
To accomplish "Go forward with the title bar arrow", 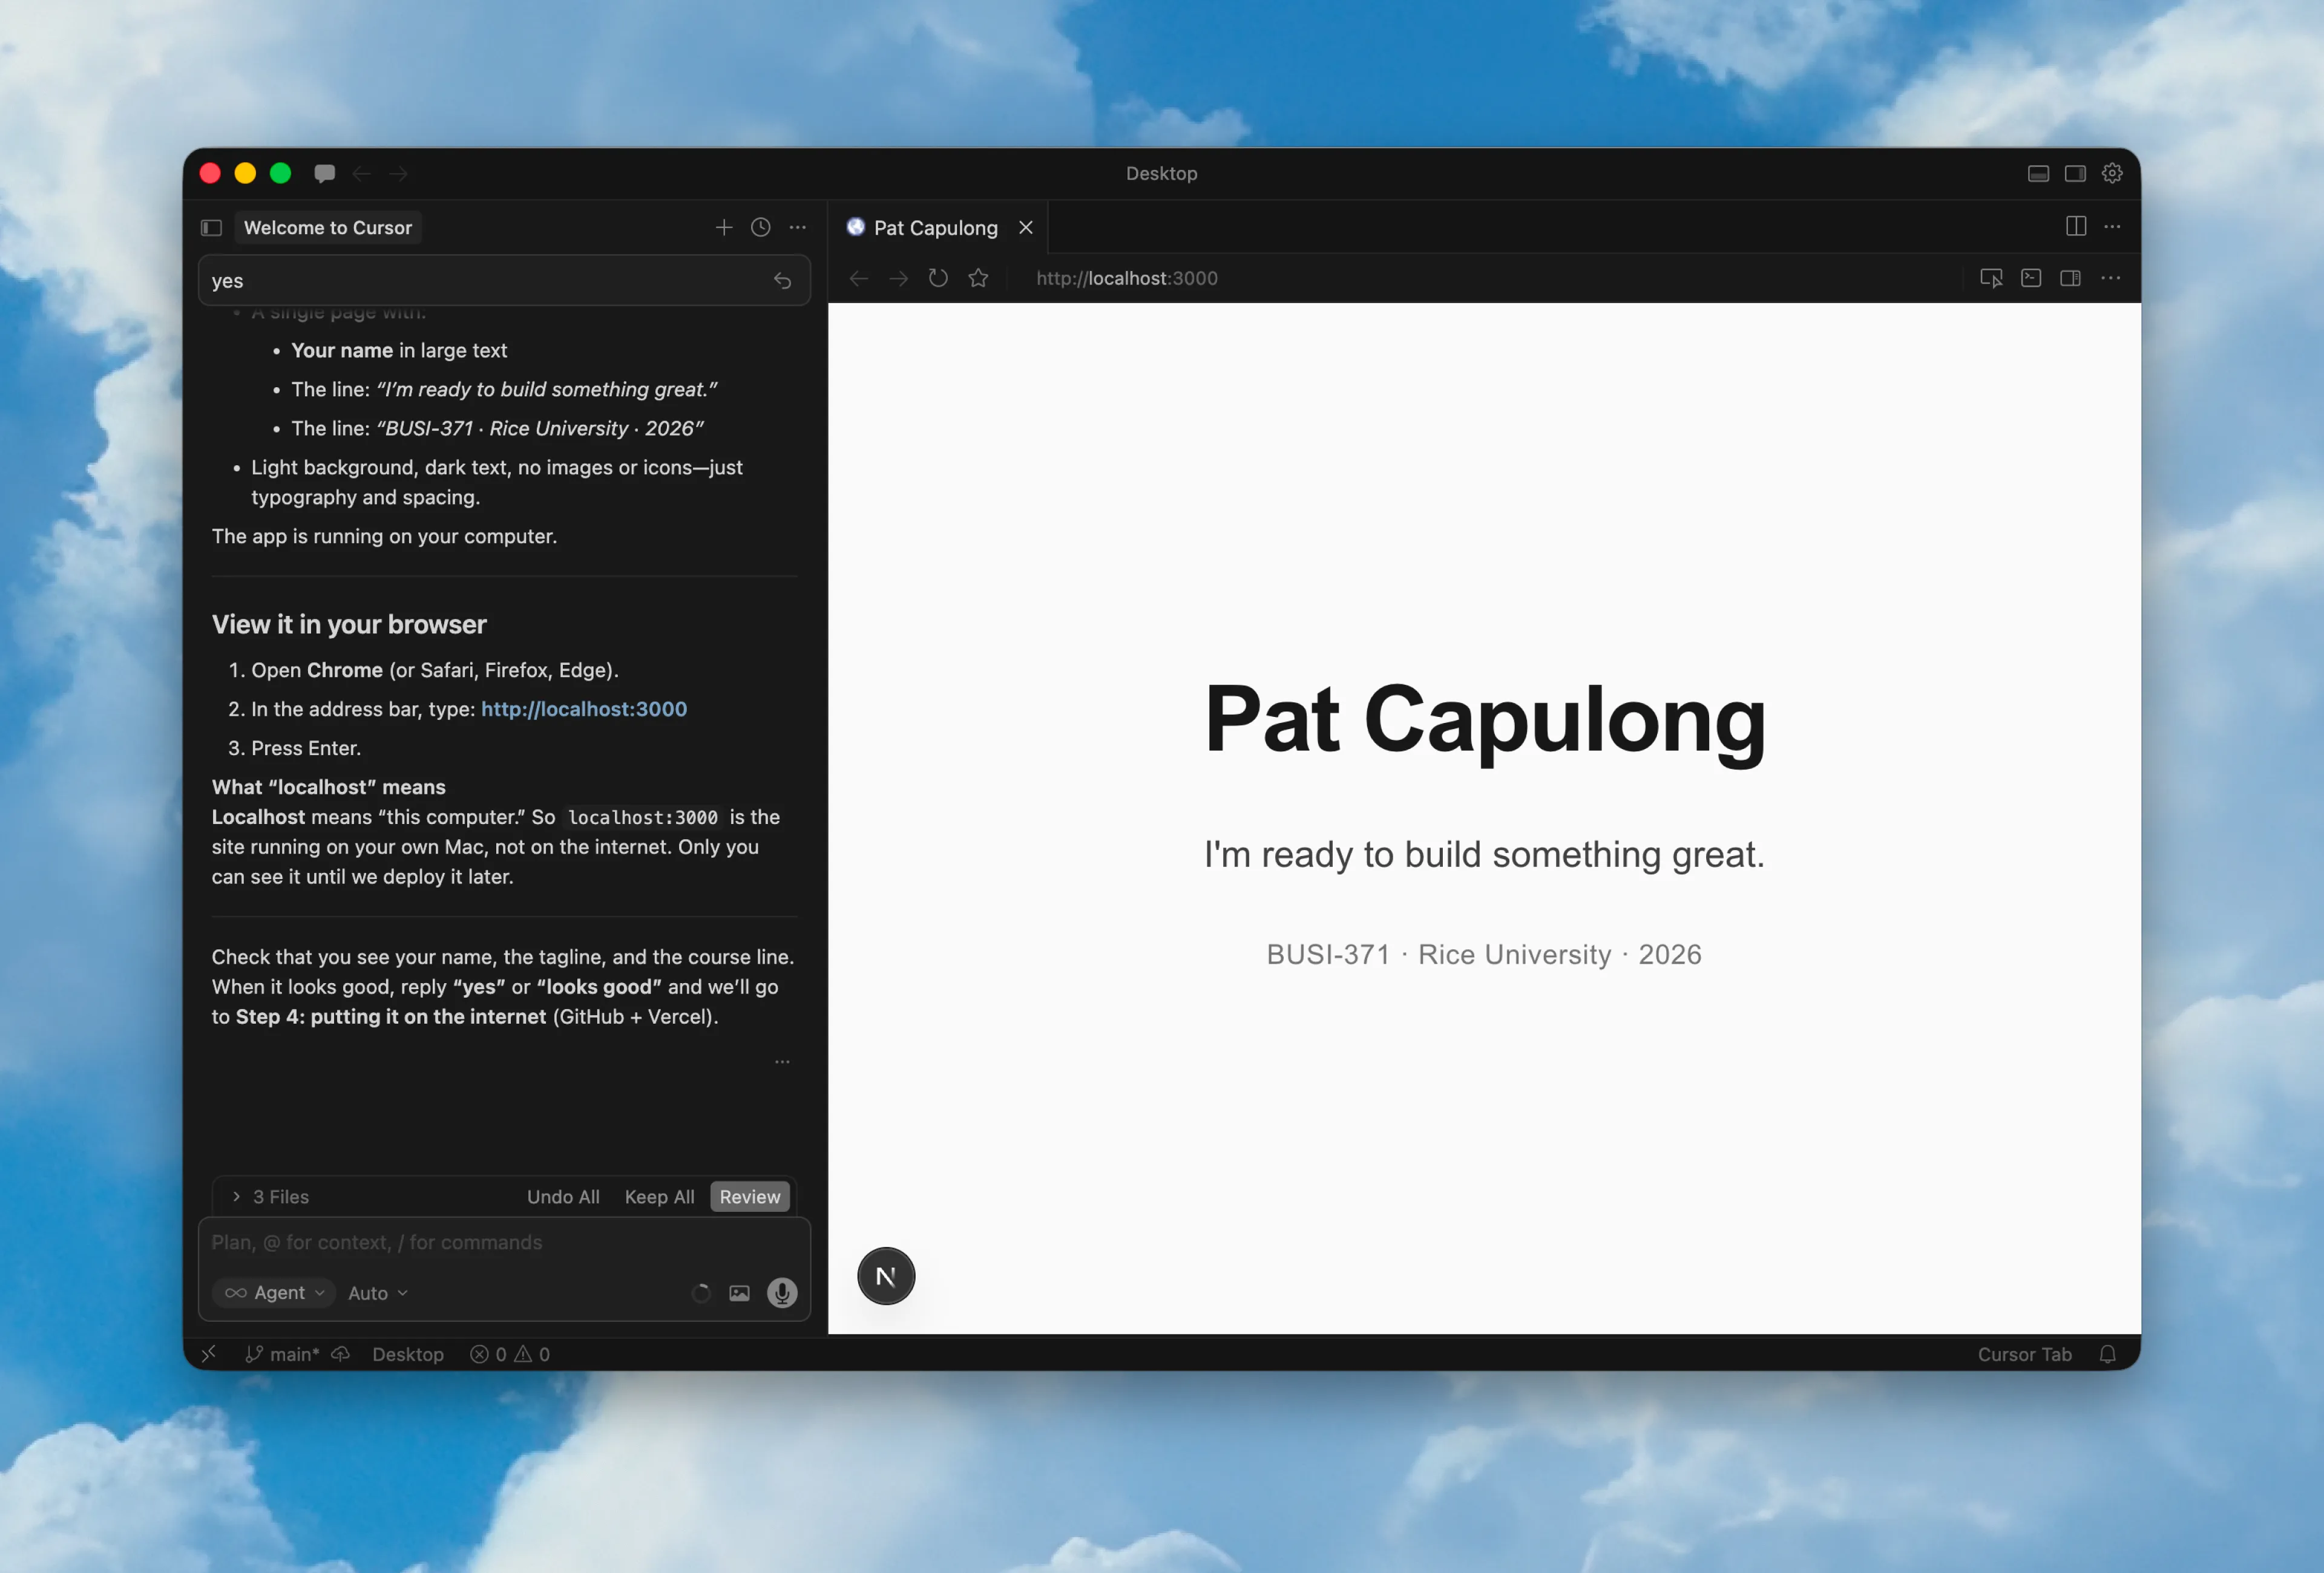I will (399, 174).
